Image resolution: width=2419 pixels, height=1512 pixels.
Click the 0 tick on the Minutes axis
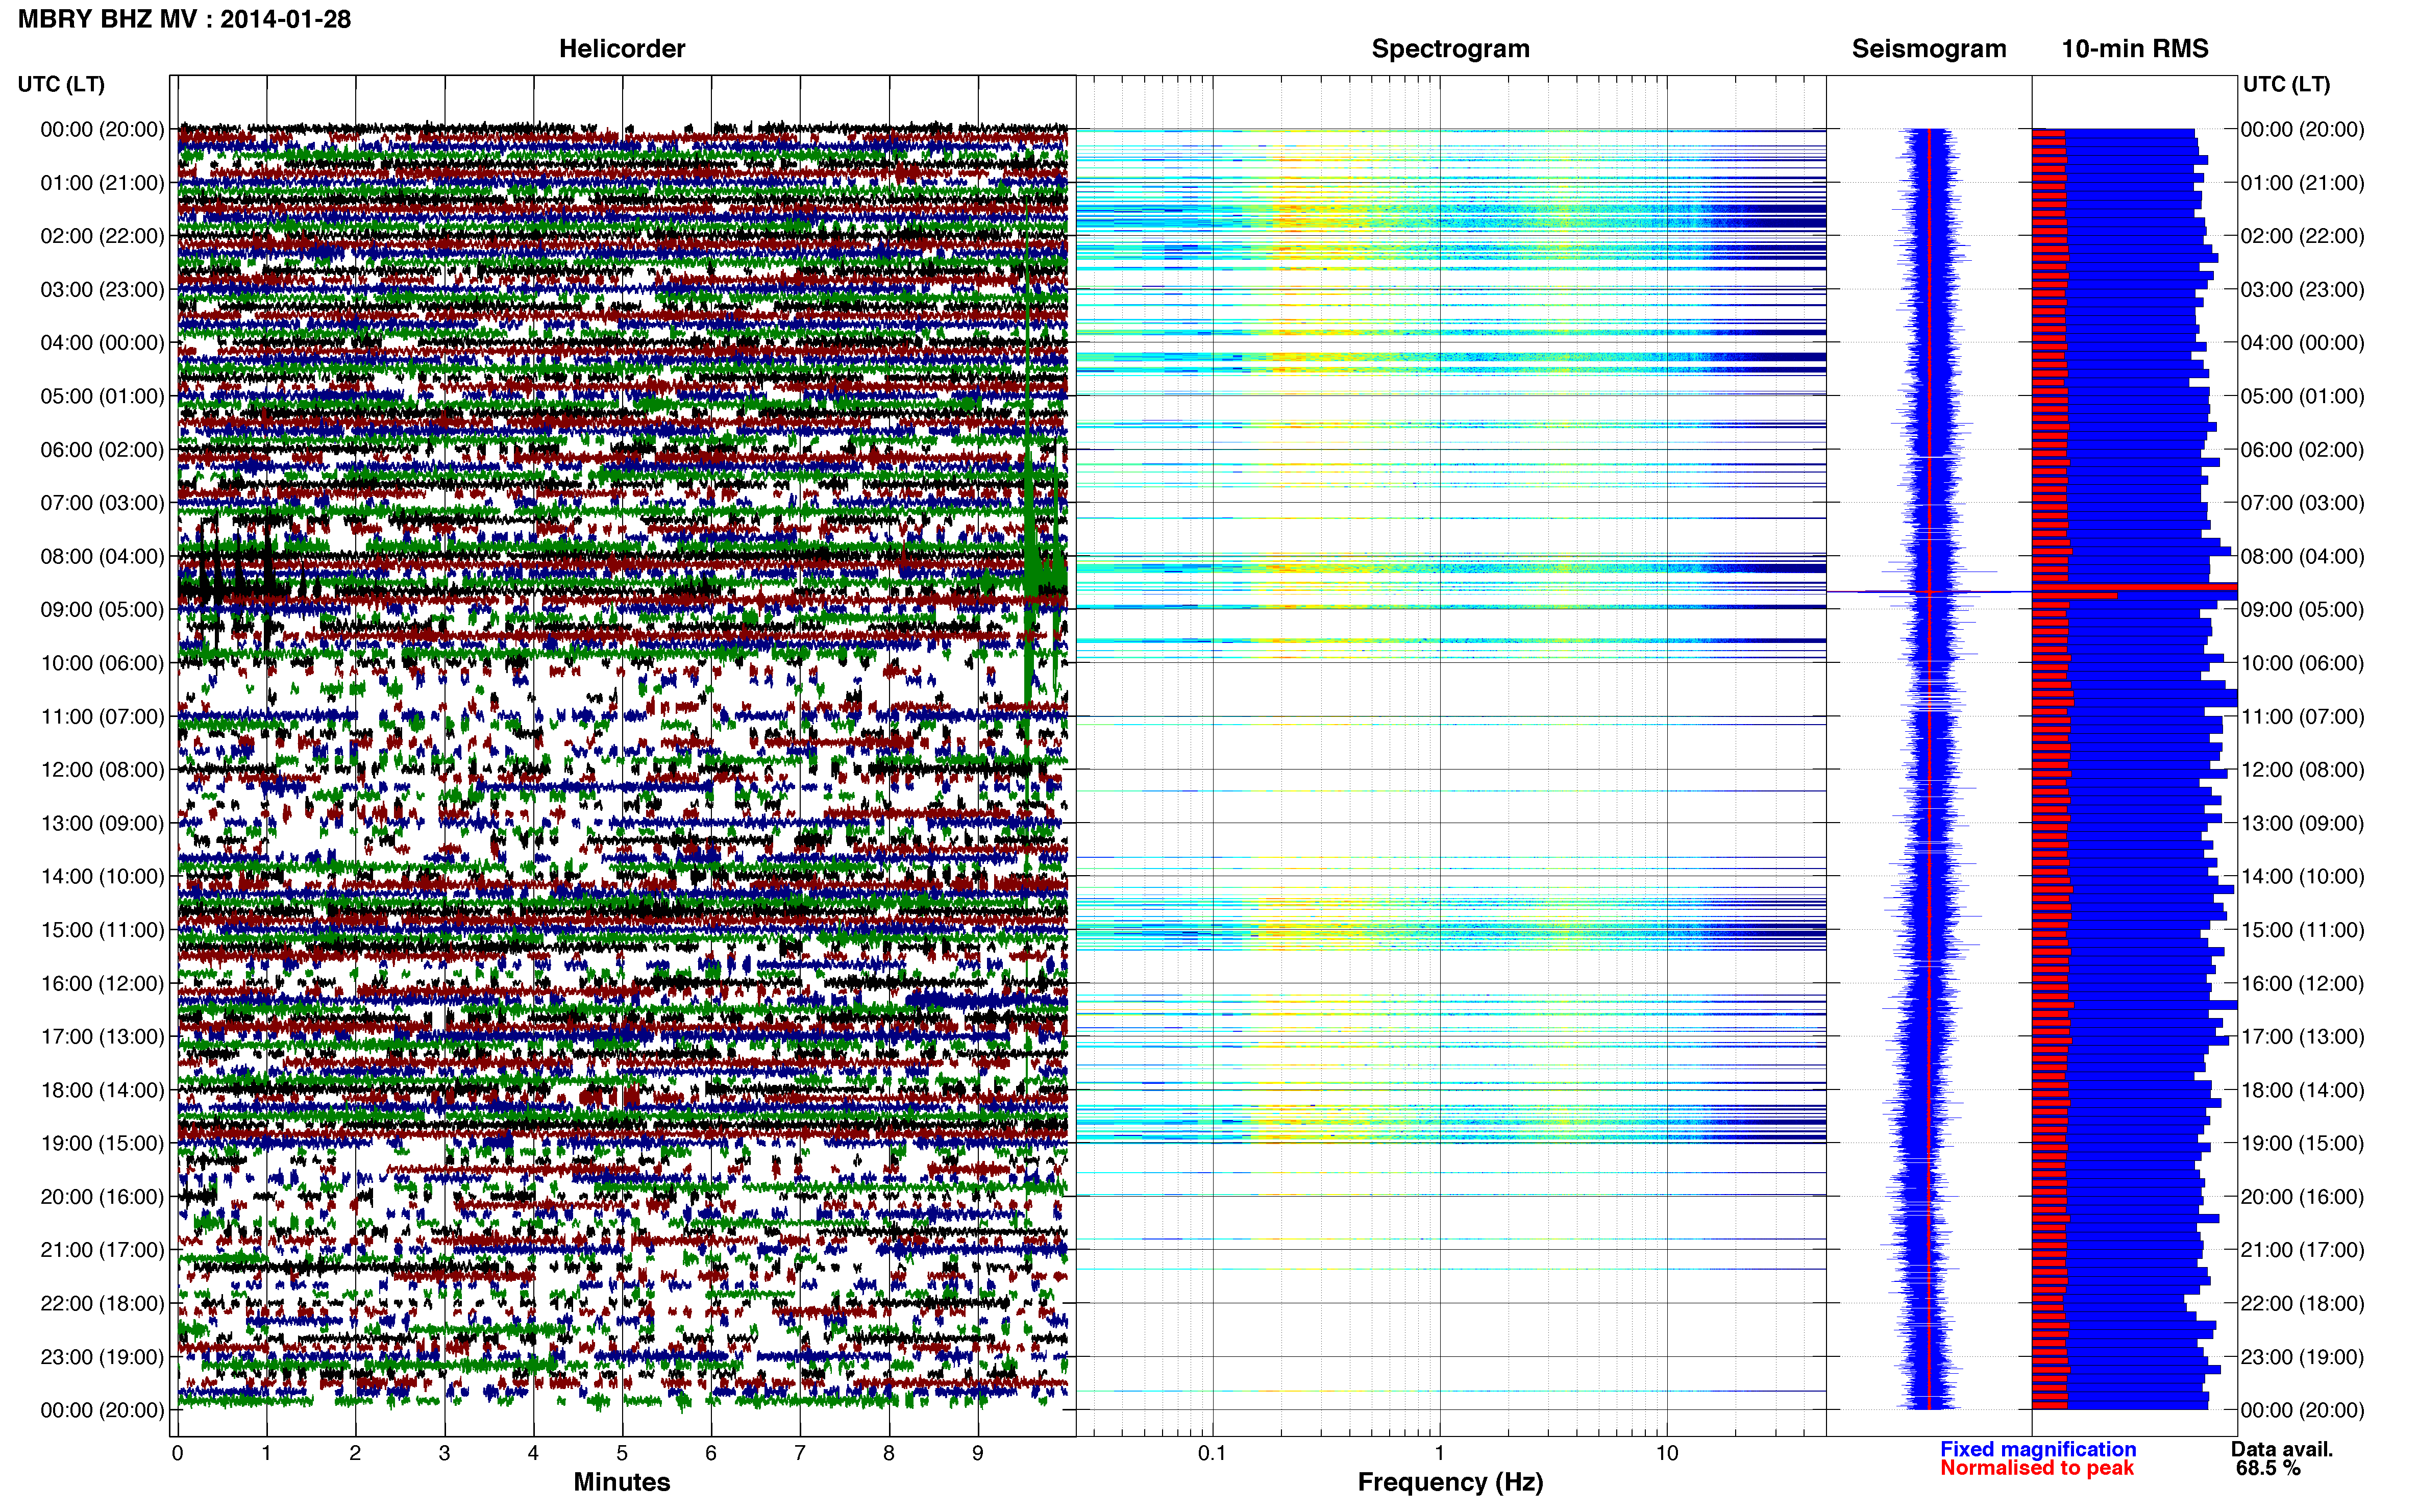pos(177,1453)
